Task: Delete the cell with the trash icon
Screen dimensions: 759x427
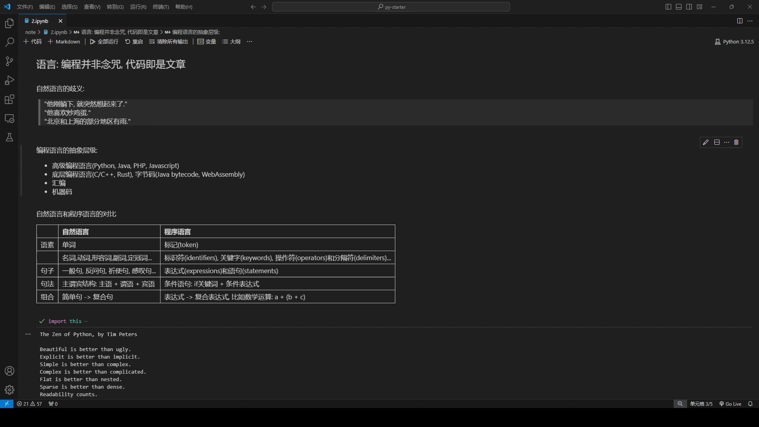Action: (736, 142)
